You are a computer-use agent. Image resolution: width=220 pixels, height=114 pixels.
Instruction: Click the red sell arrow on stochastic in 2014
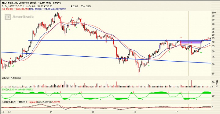[x=60, y=92]
